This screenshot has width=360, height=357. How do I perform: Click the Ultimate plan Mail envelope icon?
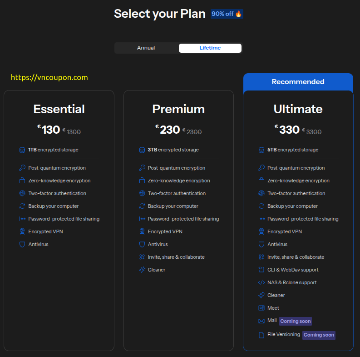tap(261, 321)
